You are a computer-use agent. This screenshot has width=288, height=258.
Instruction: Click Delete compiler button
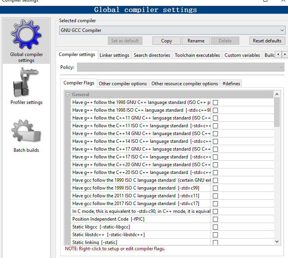pyautogui.click(x=225, y=41)
